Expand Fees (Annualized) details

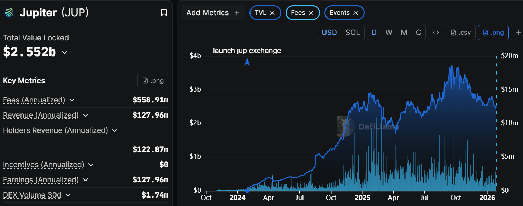(x=72, y=100)
